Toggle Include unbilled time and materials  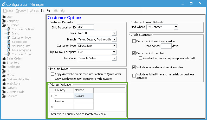[x=134, y=76]
